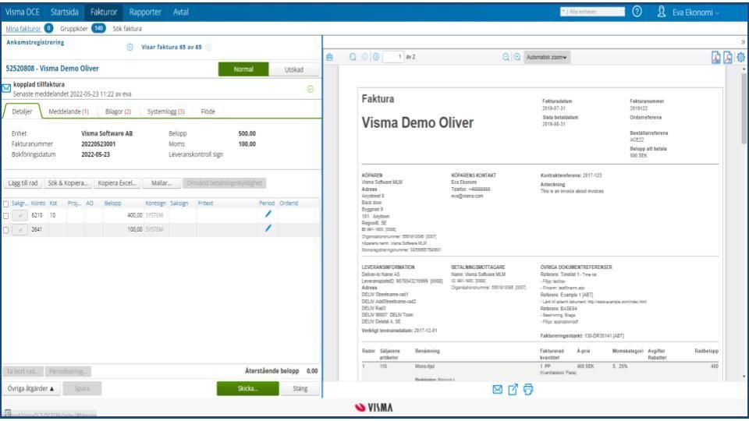The height and width of the screenshot is (421, 749).
Task: Click the Stäng button
Action: (300, 388)
